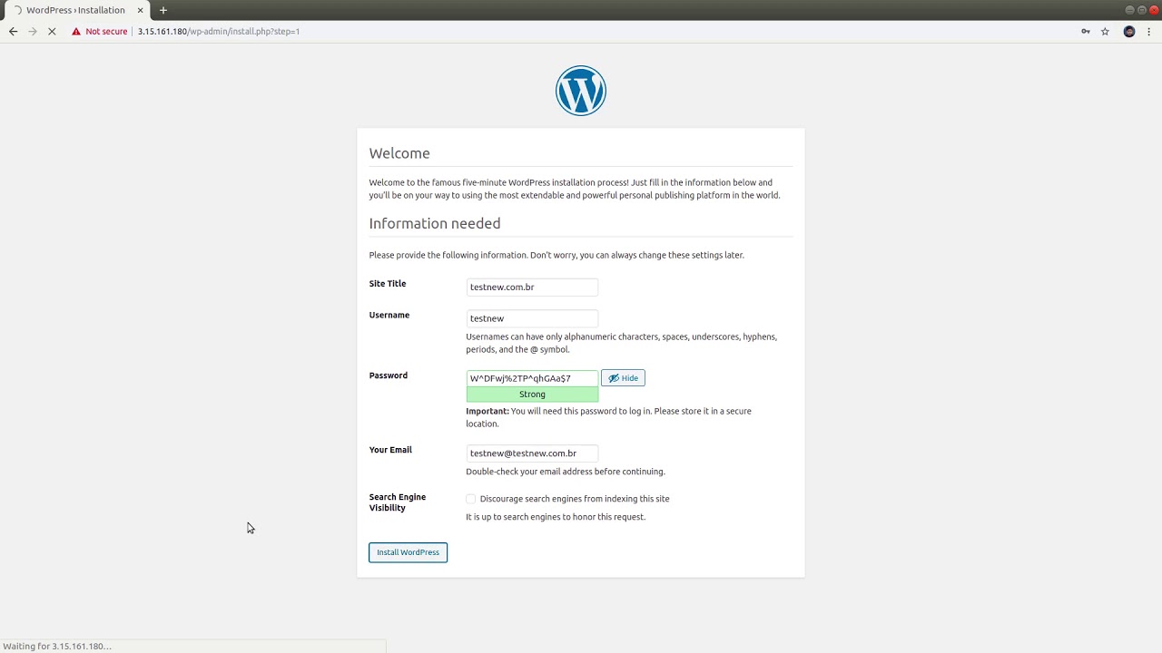Click the Your Email label
Viewport: 1162px width, 653px height.
(390, 450)
